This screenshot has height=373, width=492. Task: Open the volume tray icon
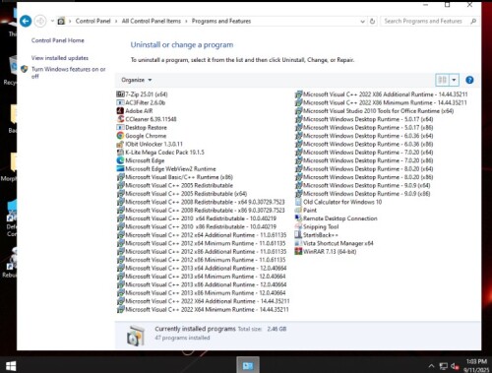(455, 366)
